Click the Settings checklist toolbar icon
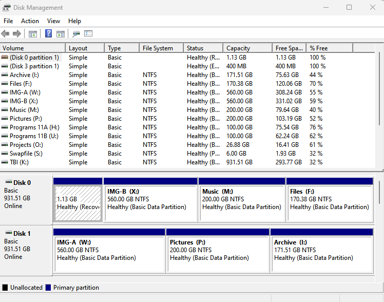This screenshot has height=302, width=384. (x=88, y=33)
